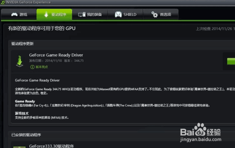This screenshot has height=148, width=235.
Task: Open the SHIELD tab
Action: (125, 14)
